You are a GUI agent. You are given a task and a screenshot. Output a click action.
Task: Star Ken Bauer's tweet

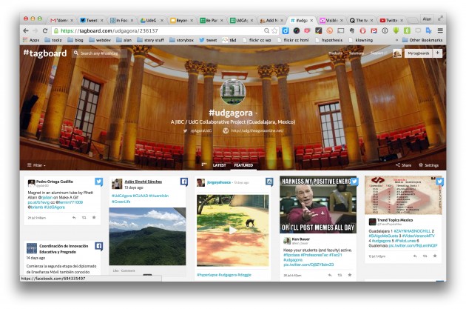[x=349, y=275]
